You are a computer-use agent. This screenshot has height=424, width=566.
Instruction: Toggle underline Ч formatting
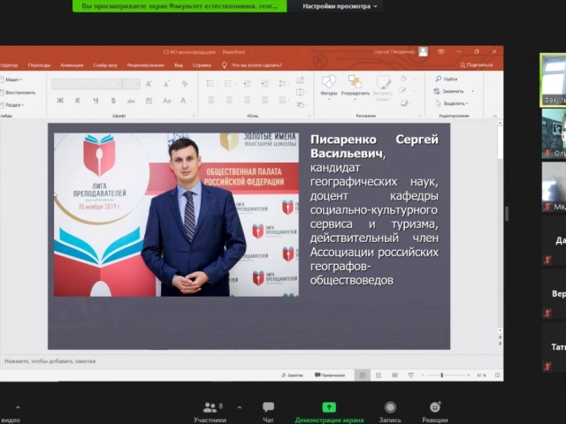click(x=96, y=101)
